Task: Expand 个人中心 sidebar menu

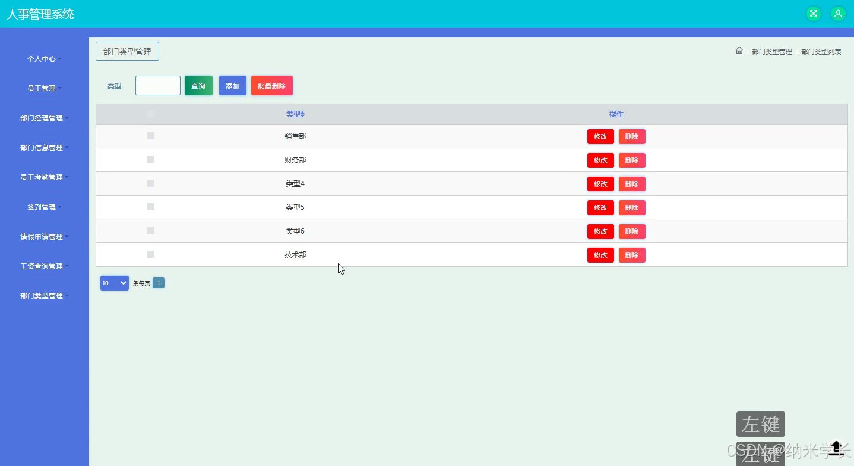Action: [x=45, y=59]
